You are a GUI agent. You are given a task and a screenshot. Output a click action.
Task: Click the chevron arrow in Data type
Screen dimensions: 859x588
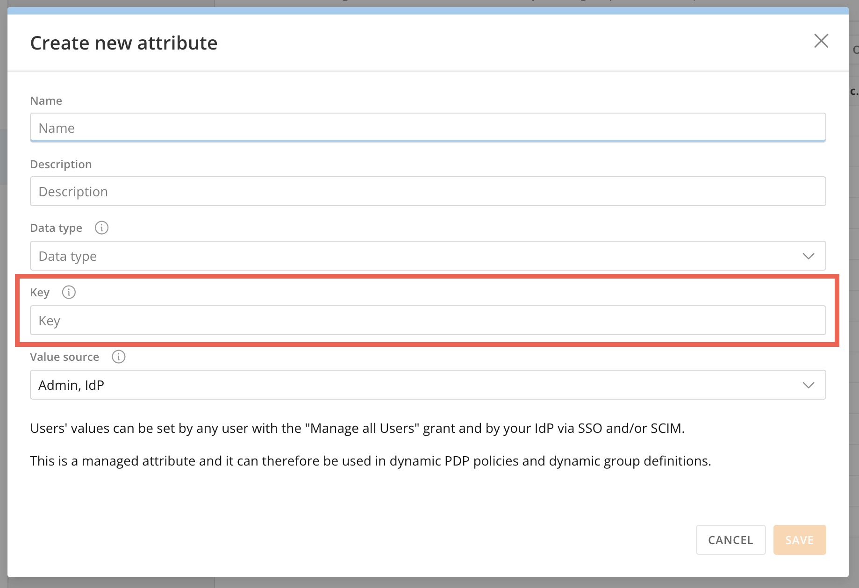pyautogui.click(x=808, y=256)
